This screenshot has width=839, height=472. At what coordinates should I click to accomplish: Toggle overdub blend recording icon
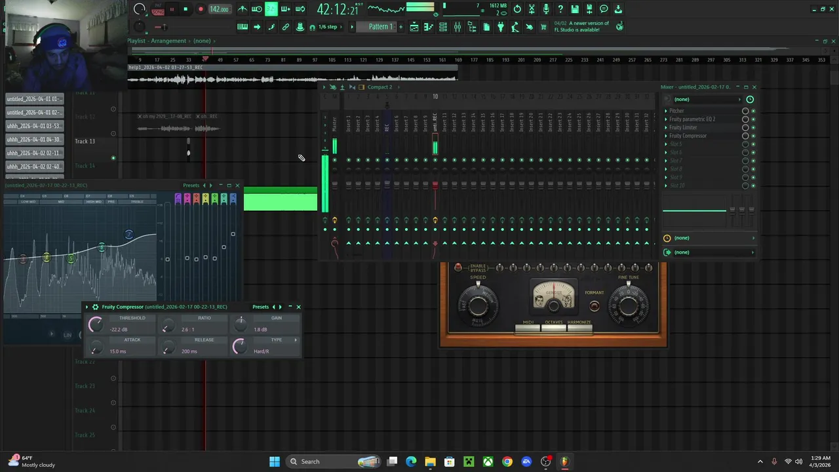[285, 9]
